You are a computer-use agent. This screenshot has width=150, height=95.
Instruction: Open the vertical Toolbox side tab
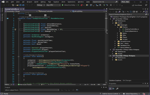(2, 10)
